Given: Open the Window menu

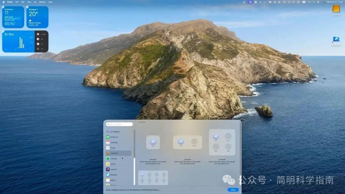Looking at the screenshot, I should (42, 2).
